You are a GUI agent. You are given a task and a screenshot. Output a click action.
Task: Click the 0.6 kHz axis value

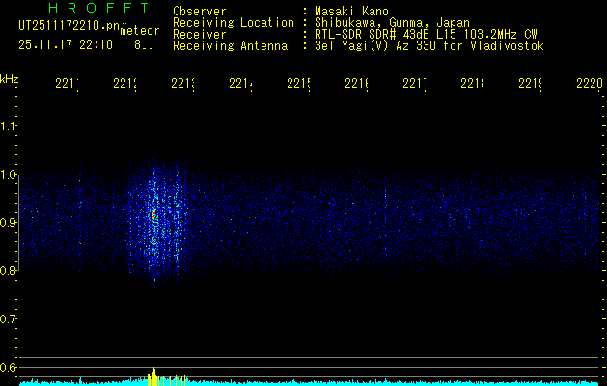pyautogui.click(x=8, y=367)
